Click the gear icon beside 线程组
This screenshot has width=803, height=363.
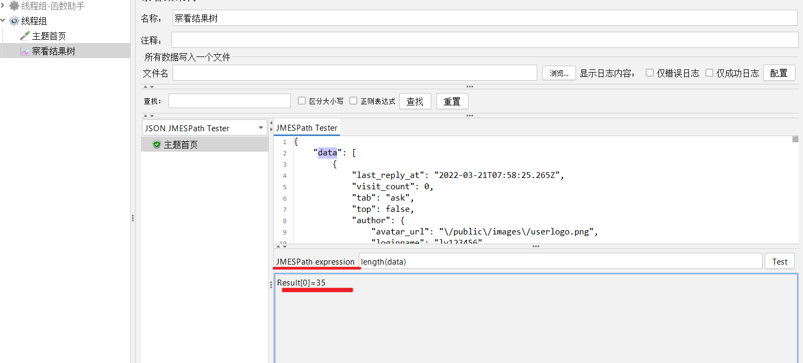point(14,21)
